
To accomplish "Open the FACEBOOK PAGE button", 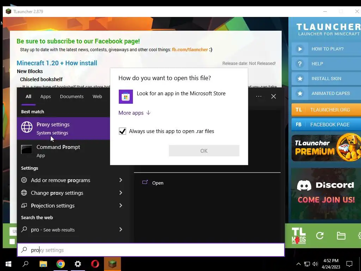I will click(x=326, y=125).
